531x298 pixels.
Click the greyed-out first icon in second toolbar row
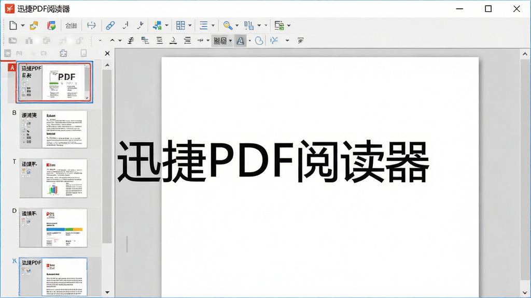pos(12,40)
